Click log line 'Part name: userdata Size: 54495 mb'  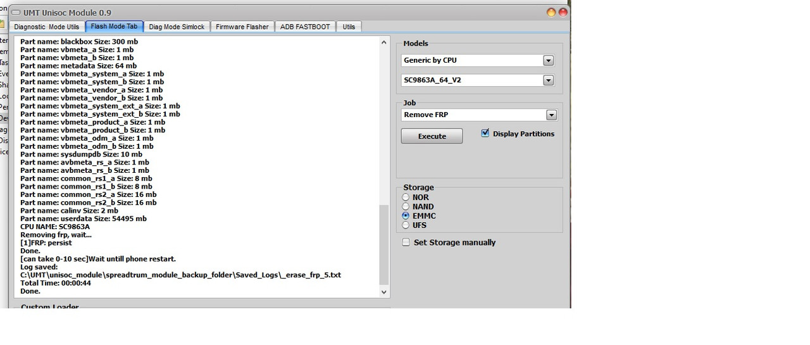[84, 219]
